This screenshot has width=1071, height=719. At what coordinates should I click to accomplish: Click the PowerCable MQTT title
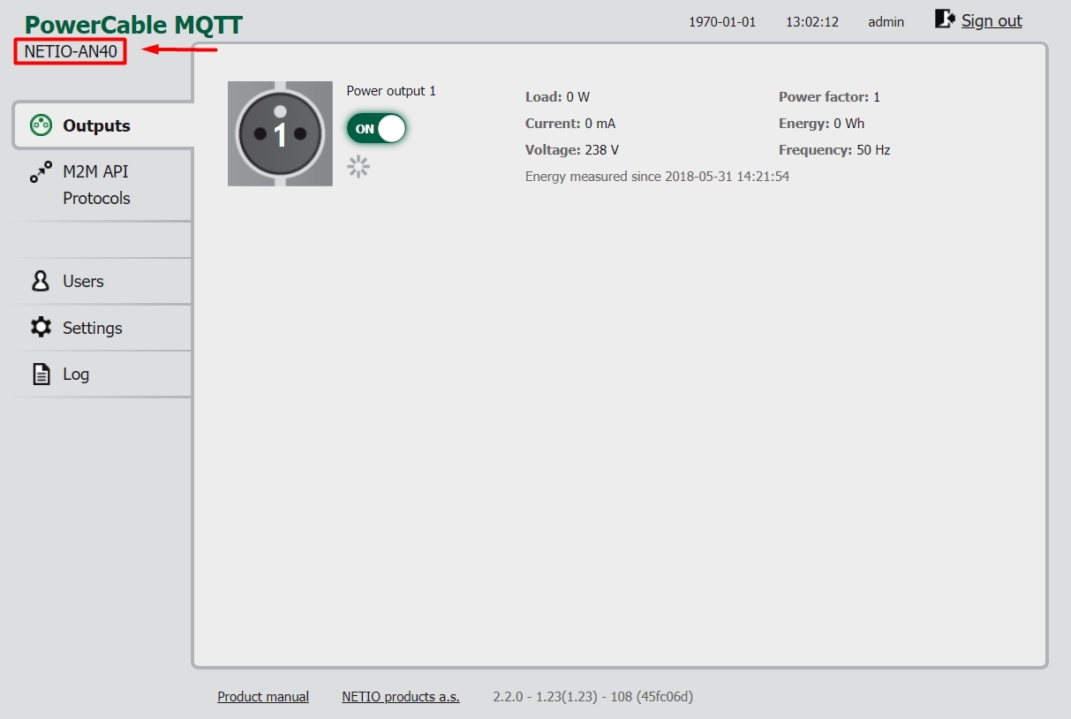(x=133, y=25)
